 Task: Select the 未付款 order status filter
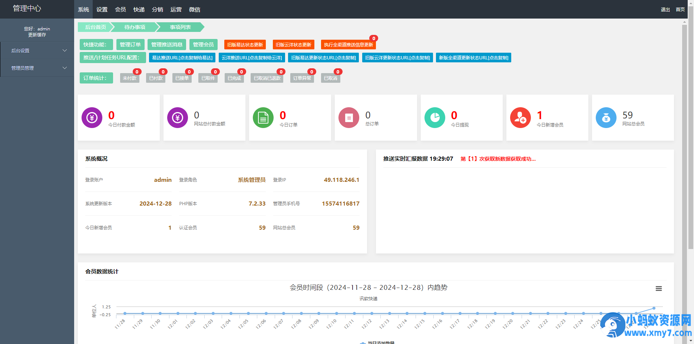pos(129,78)
